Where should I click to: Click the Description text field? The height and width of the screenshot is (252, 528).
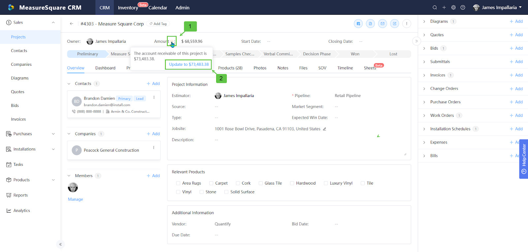click(x=310, y=147)
